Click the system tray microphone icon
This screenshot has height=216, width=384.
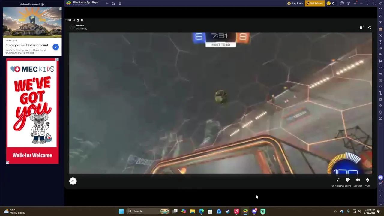point(348,211)
